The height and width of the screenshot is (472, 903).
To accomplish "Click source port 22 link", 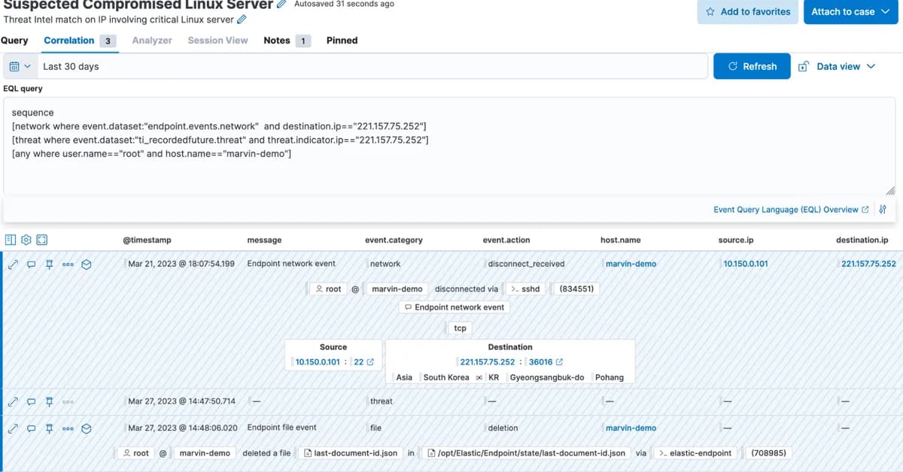I will 359,362.
